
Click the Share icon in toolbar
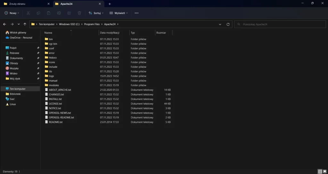[x=69, y=13]
